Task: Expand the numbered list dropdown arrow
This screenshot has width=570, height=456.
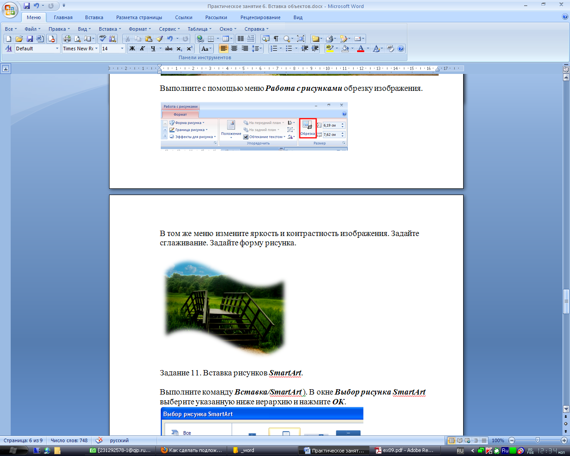Action: 281,49
